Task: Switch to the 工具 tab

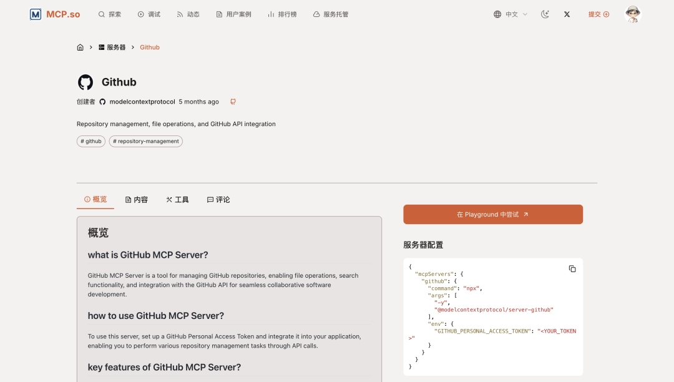Action: 177,200
